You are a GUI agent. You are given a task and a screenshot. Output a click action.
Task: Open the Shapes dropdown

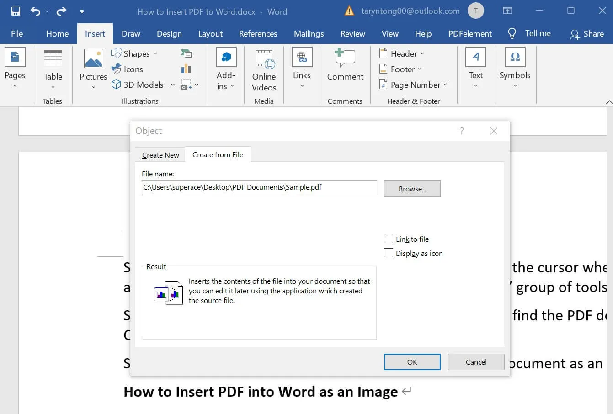pyautogui.click(x=156, y=53)
